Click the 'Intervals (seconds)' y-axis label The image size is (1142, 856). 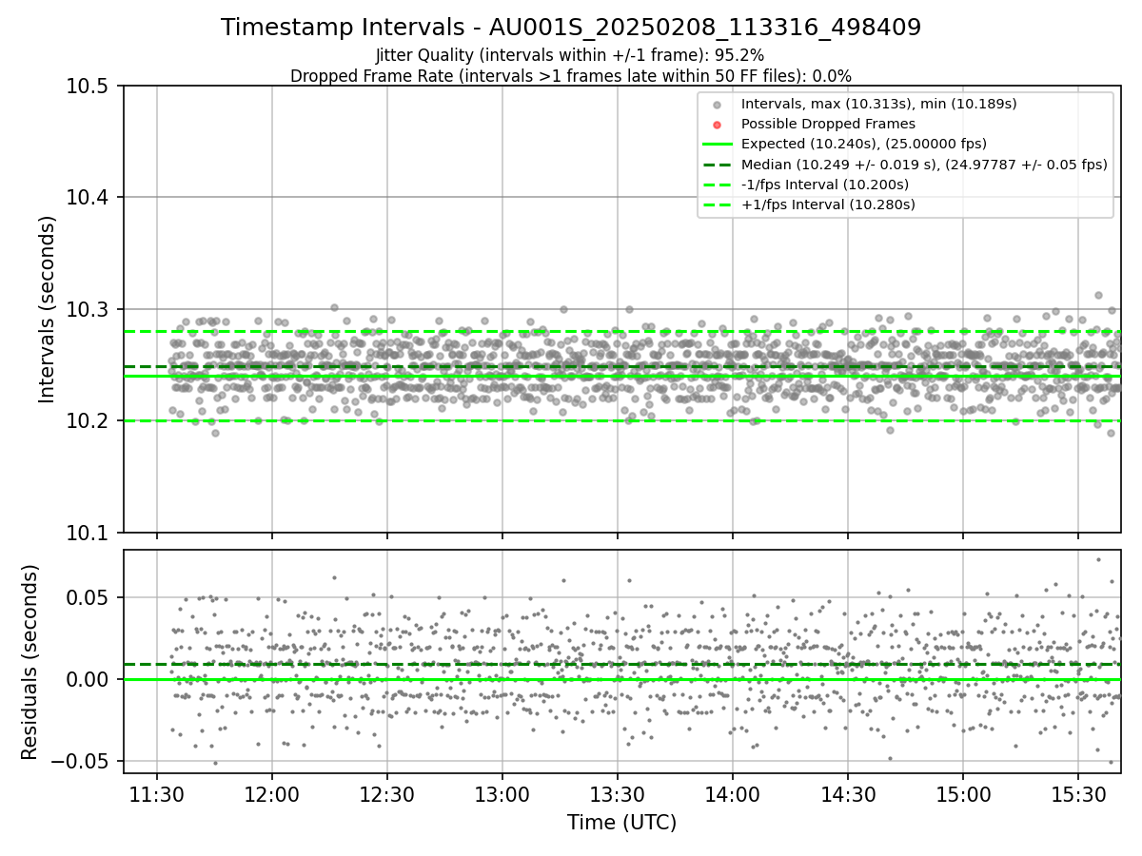coord(48,309)
